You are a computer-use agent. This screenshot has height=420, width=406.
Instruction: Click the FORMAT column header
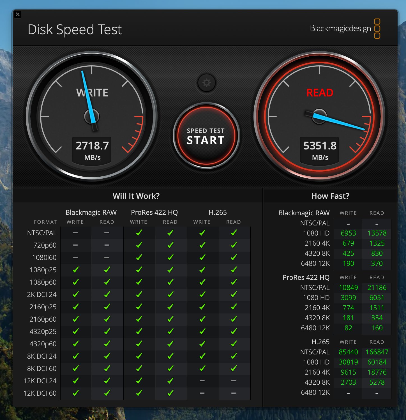click(x=45, y=222)
